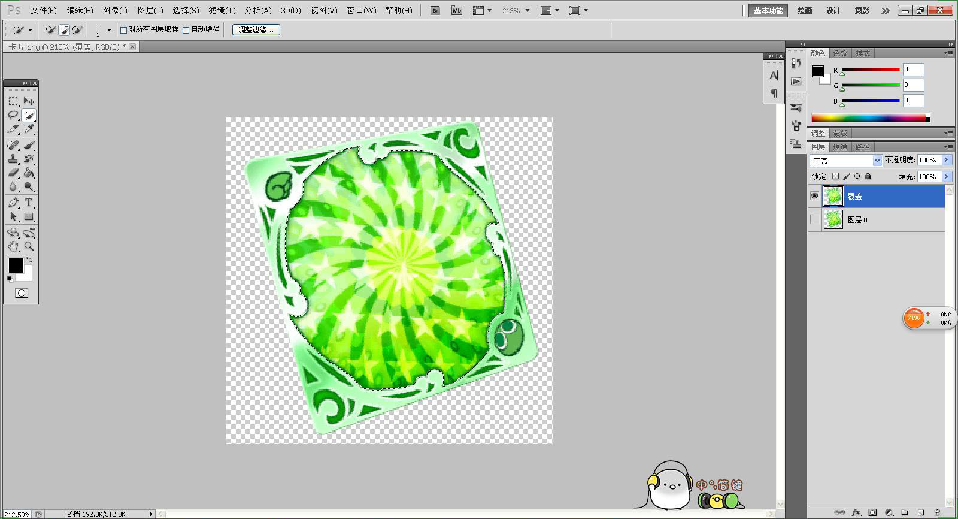958x519 pixels.
Task: Hide the 覆盖 layer via eye icon
Action: [814, 196]
